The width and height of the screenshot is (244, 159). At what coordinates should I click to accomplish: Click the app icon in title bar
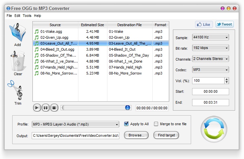(x=8, y=8)
